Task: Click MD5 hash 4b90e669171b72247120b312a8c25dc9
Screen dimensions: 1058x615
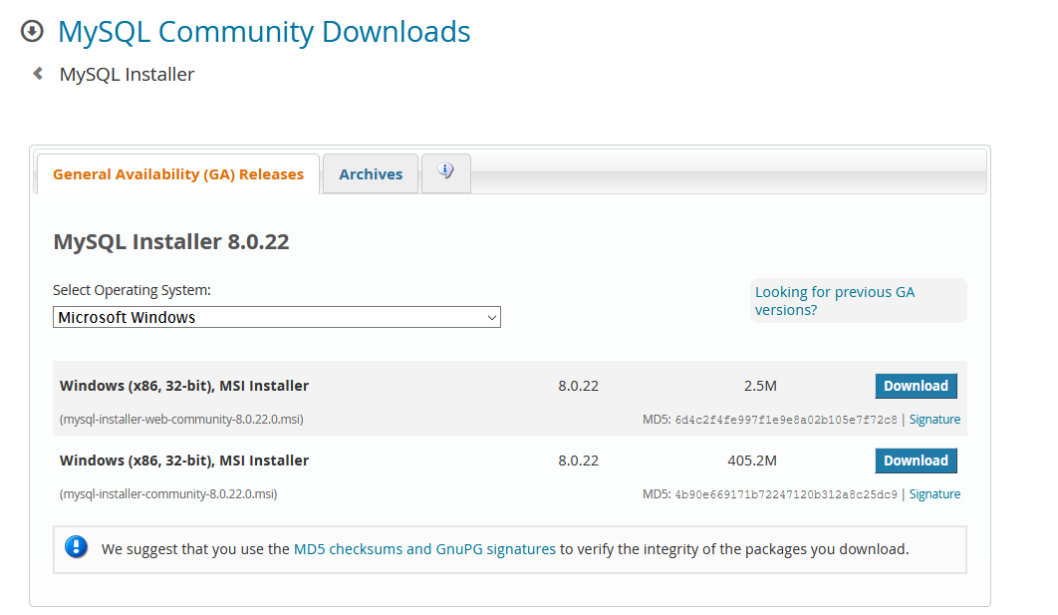Action: click(x=786, y=494)
